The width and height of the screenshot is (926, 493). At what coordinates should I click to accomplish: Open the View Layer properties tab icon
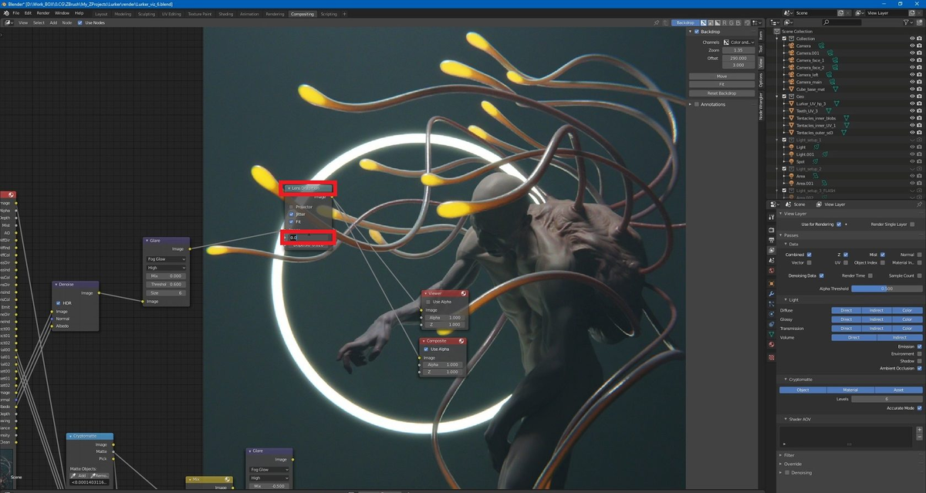point(771,251)
